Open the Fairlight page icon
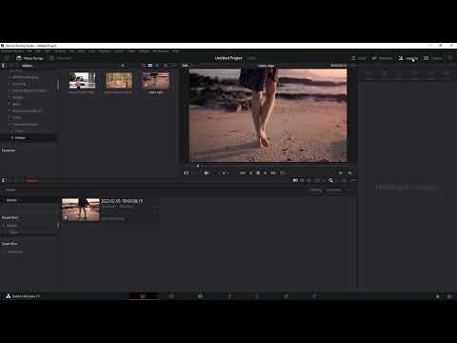This screenshot has width=457, height=343. (286, 296)
